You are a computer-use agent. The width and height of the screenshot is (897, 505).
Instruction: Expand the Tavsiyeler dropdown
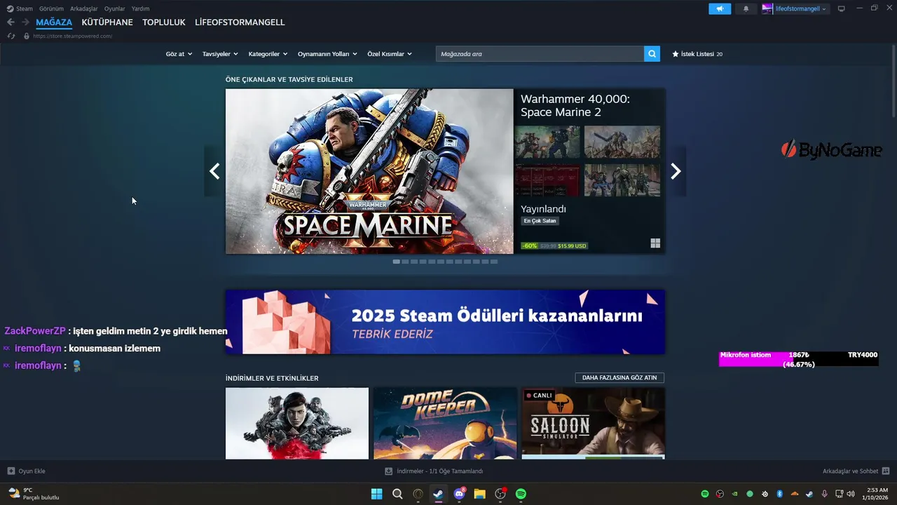[x=220, y=54]
